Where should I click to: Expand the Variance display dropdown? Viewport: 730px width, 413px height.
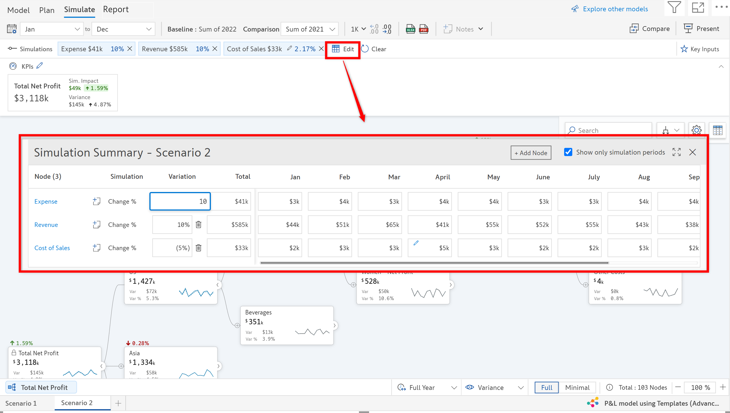494,387
